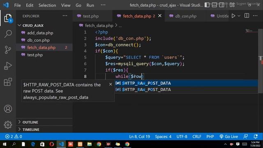Click fetch_data.php breadcrumb item
The image size is (263, 148).
(99, 25)
